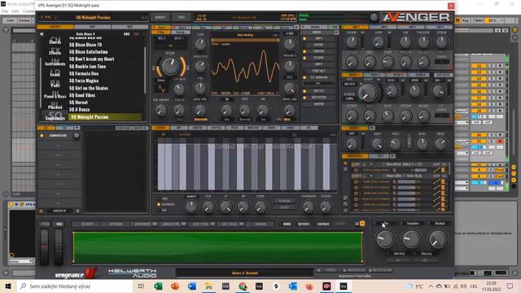This screenshot has height=293, width=521.
Task: Open the dropdown arrow beside the mod matrix tabs
Action: point(392,156)
